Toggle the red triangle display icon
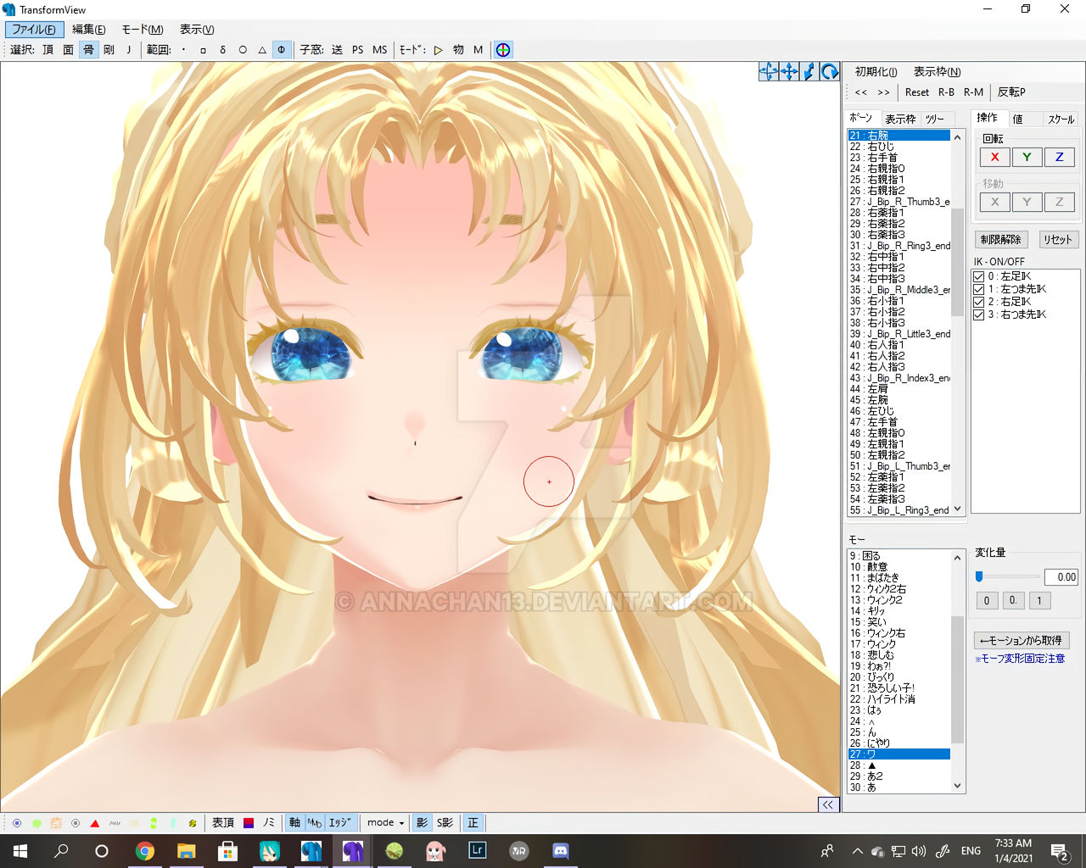This screenshot has height=868, width=1086. (95, 823)
